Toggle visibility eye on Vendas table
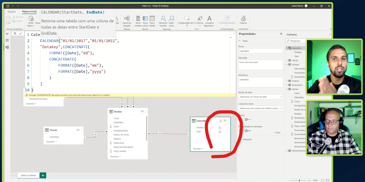365x182 pixels. pos(142,112)
